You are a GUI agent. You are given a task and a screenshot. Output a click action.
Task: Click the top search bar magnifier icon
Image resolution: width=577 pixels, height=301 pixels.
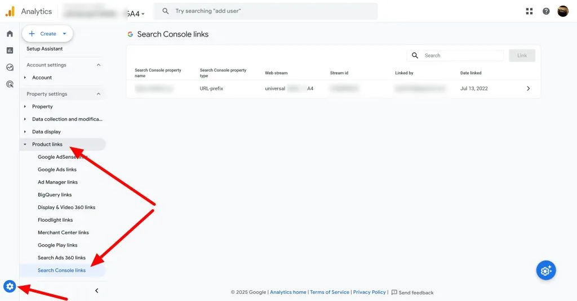point(166,11)
